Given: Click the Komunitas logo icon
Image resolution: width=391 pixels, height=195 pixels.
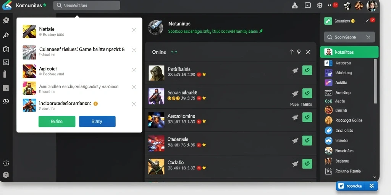Looking at the screenshot, I should tap(7, 5).
